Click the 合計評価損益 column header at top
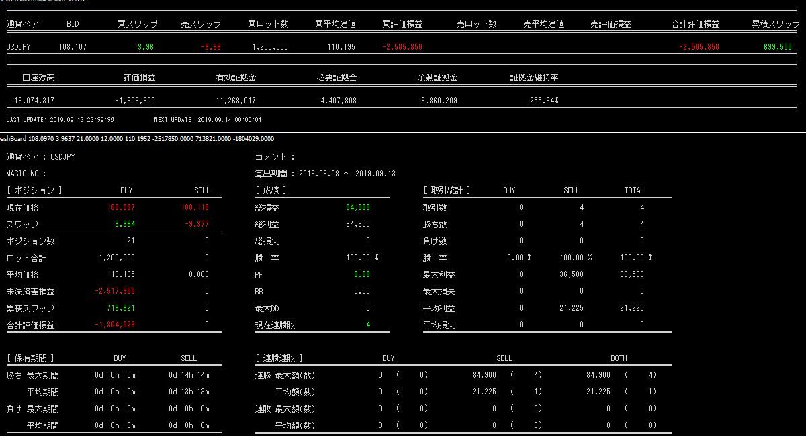The image size is (806, 436). [x=695, y=23]
